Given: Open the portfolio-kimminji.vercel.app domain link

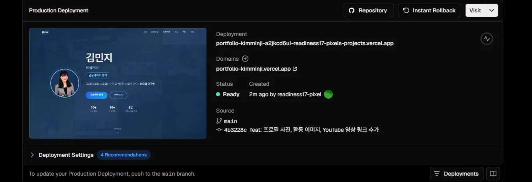Looking at the screenshot, I should tap(253, 69).
